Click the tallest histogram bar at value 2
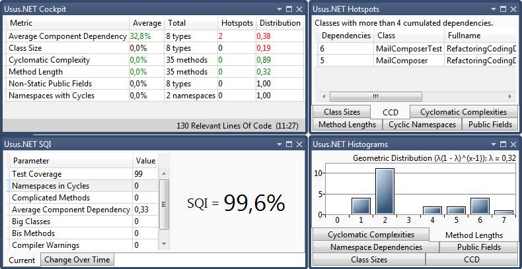The height and width of the screenshot is (269, 522). point(385,192)
